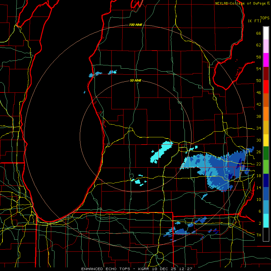Click the legend value '46'
The height and width of the screenshot is (271, 271).
click(259, 93)
